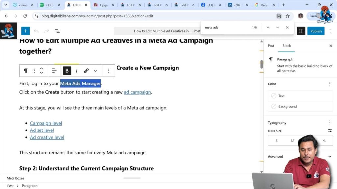The image size is (337, 189).
Task: Open editor options three-dot menu
Action: [331, 31]
